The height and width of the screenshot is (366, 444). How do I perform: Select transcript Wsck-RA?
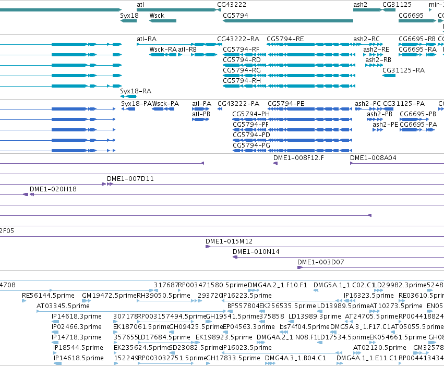163,50
